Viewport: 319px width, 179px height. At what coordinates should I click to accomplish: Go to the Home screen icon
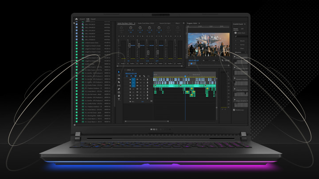coord(77,19)
